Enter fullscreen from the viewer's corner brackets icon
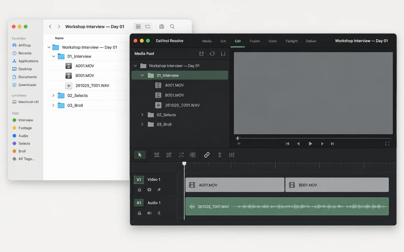 [387, 144]
